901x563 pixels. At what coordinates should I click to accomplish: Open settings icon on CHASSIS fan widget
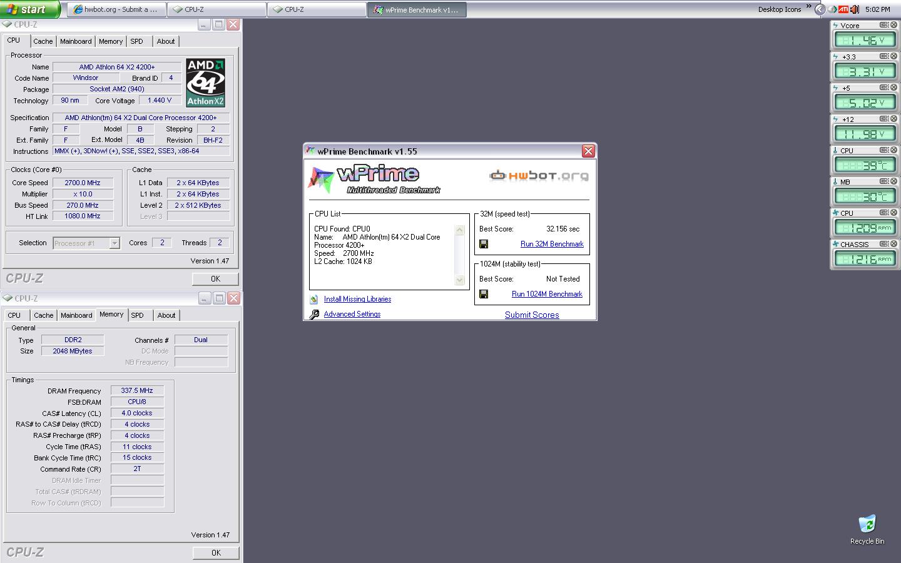tap(884, 244)
